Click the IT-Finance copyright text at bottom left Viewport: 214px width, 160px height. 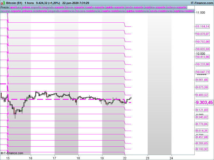tap(12, 153)
